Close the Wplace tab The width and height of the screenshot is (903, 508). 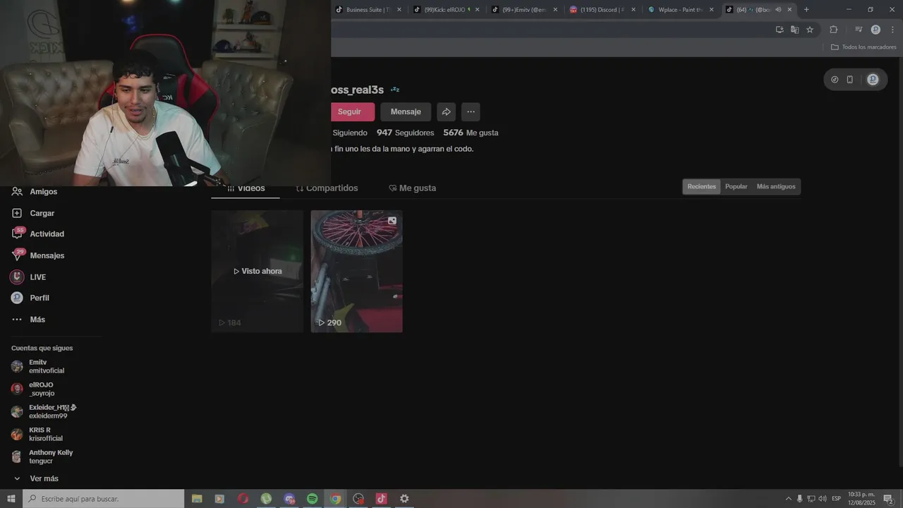(x=711, y=9)
